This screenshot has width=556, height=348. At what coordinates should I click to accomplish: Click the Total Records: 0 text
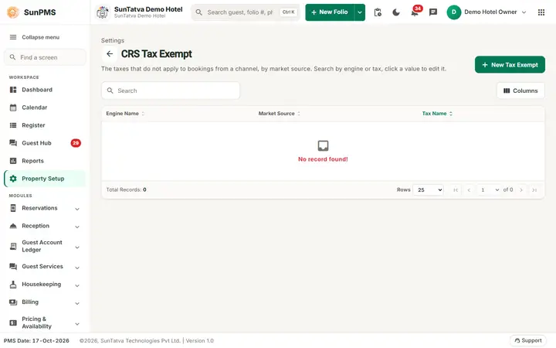126,190
